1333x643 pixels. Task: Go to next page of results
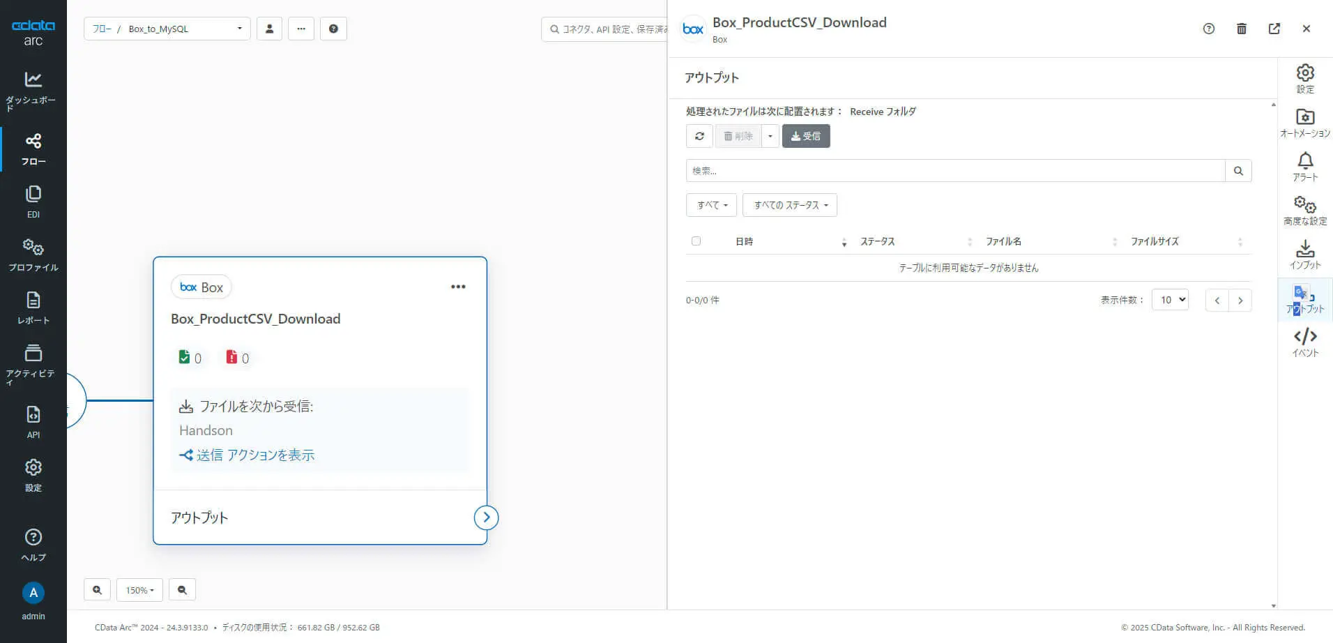[x=1240, y=301]
